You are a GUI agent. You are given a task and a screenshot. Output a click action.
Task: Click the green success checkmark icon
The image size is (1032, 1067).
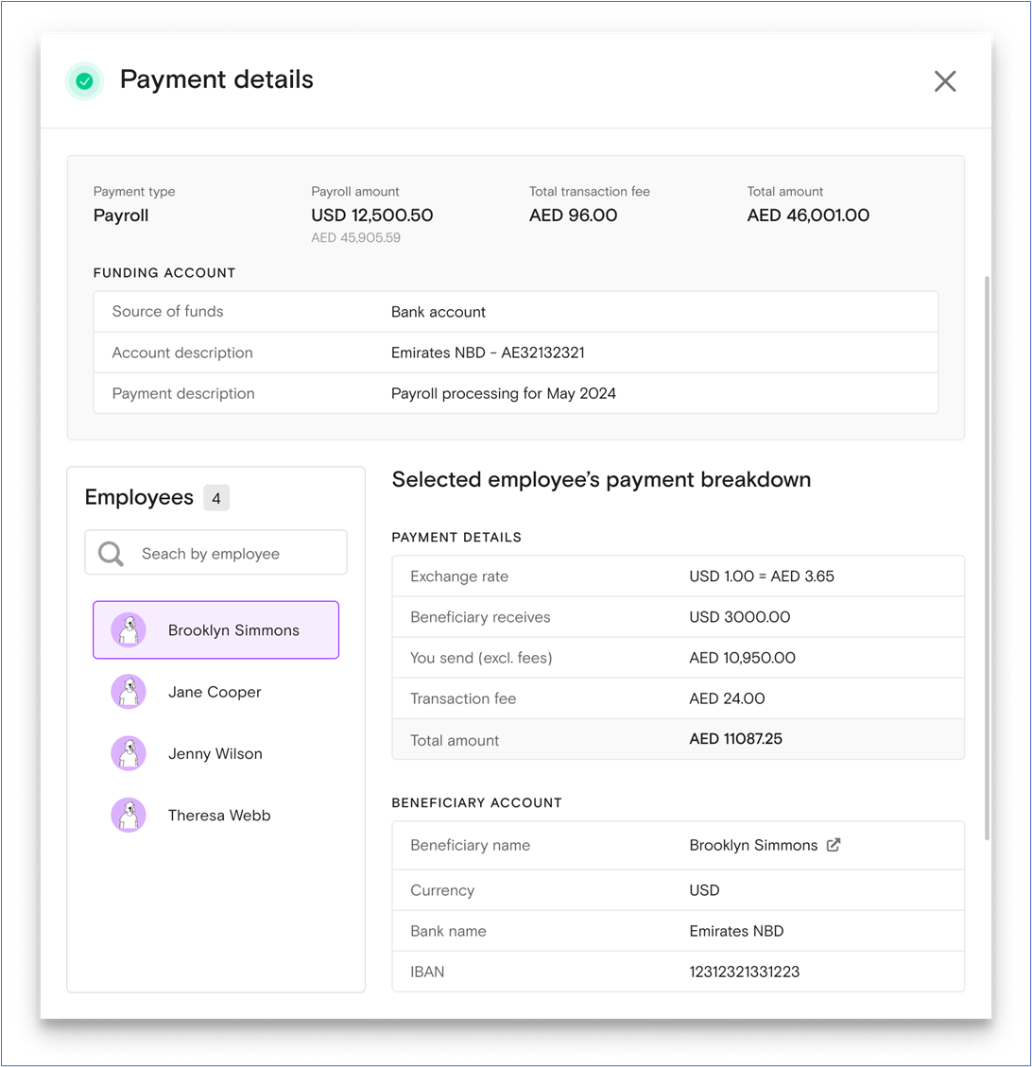coord(84,81)
